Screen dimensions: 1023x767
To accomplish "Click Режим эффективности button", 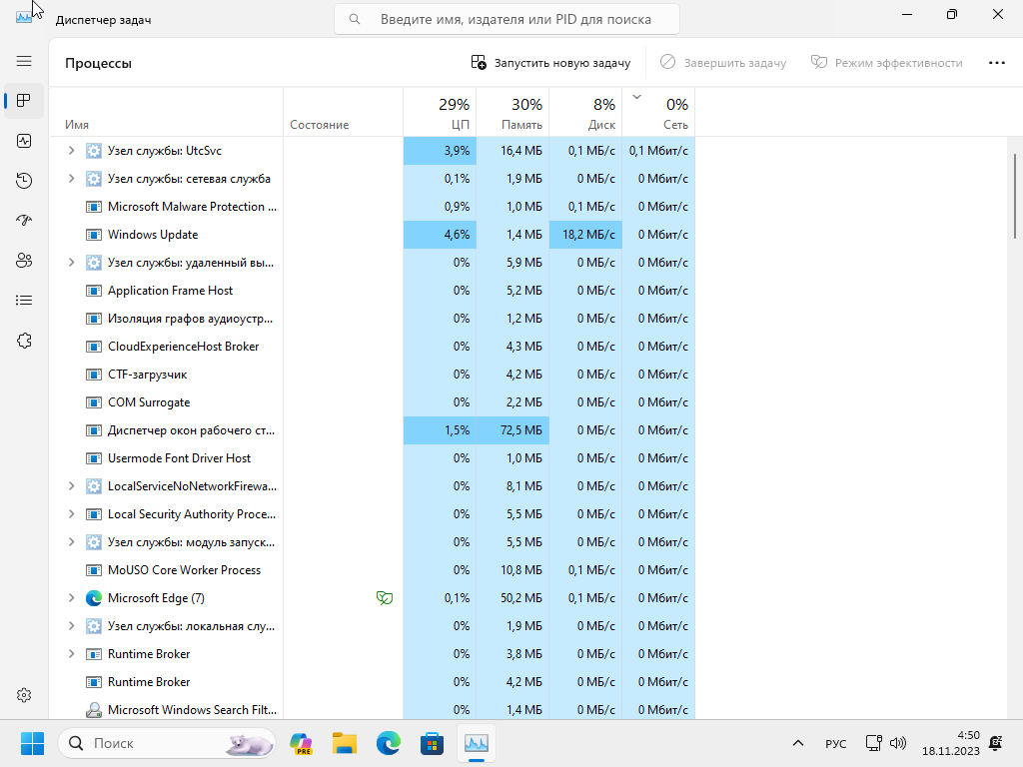I will pyautogui.click(x=886, y=63).
